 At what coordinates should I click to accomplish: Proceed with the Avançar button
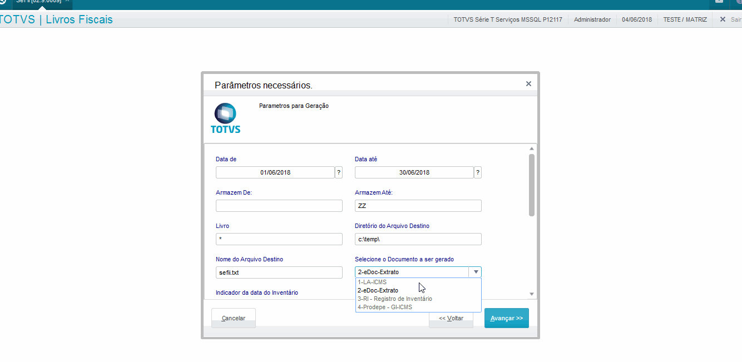507,318
